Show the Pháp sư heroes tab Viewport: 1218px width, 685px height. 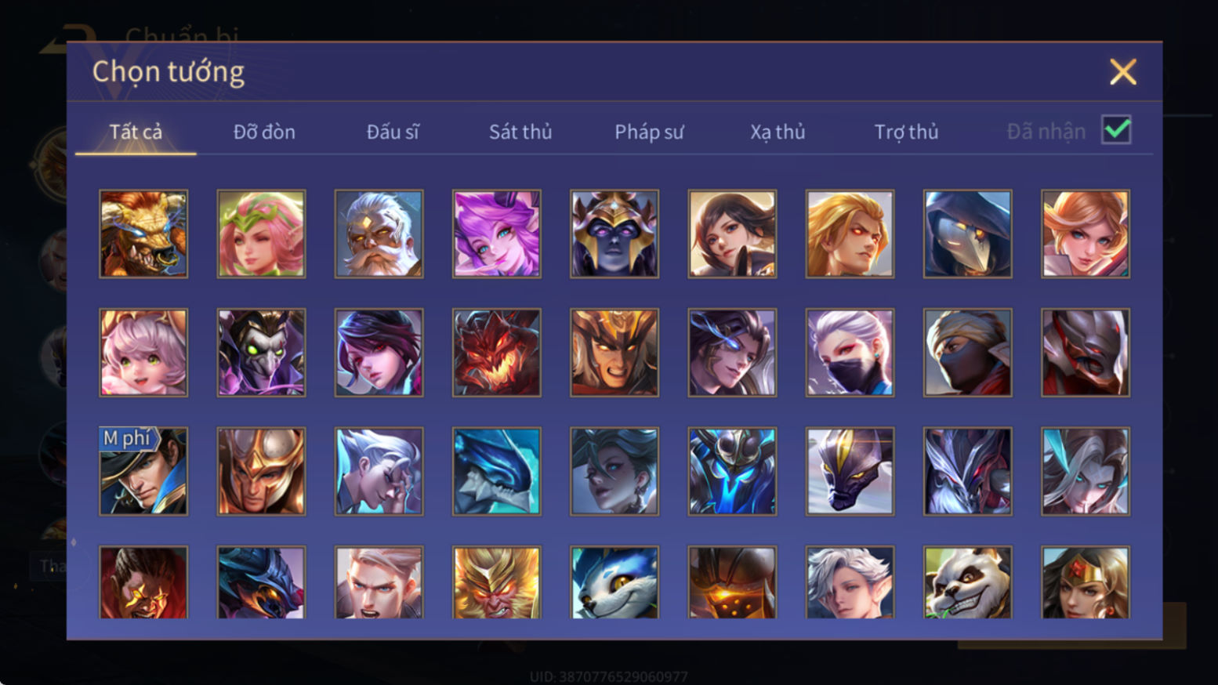(x=649, y=132)
